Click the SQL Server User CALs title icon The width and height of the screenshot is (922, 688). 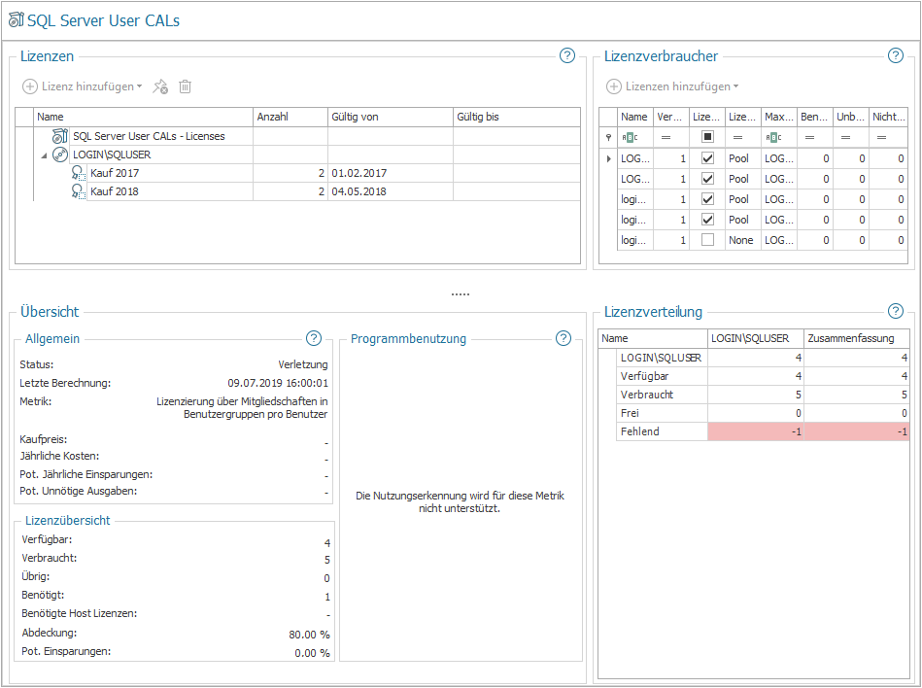coord(16,20)
